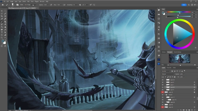Lock position using cross-arrows lock icon

[170, 77]
